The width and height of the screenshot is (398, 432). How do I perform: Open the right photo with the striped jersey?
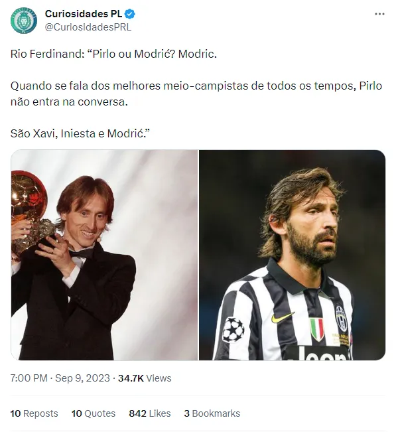[292, 255]
